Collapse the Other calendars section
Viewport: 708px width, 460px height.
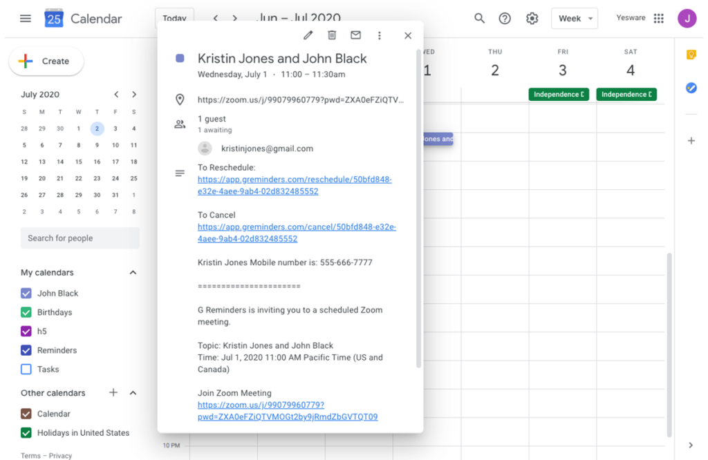[132, 392]
